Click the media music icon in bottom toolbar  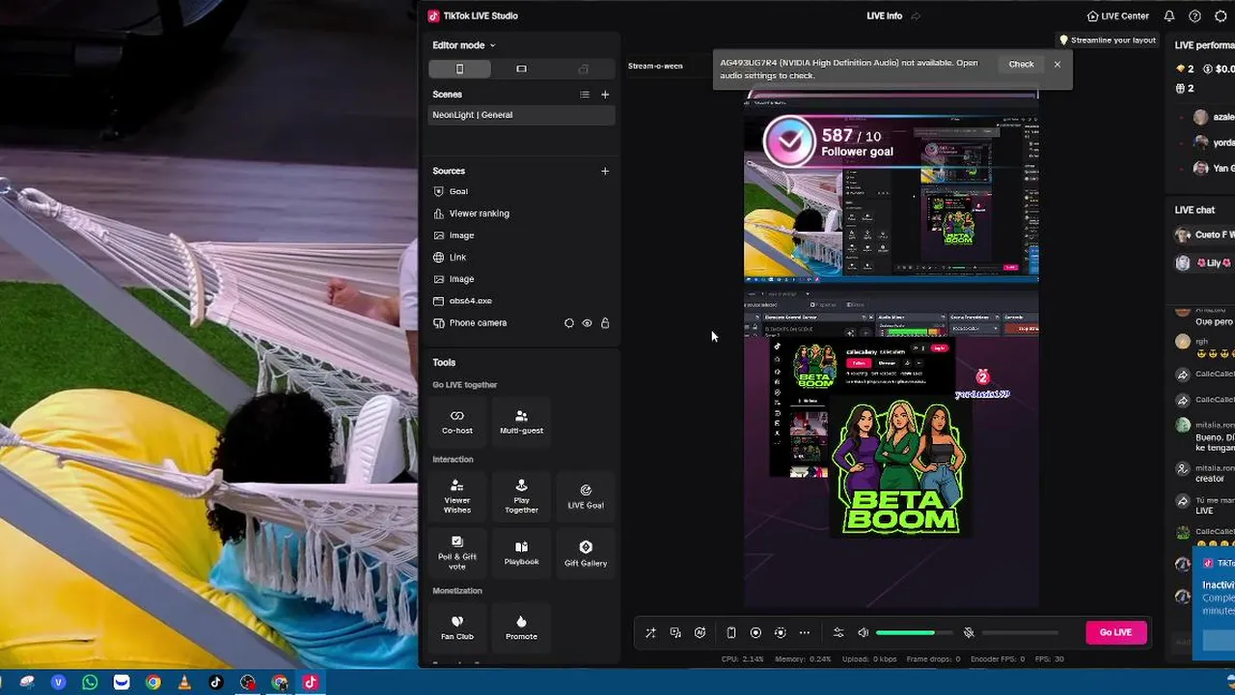[x=675, y=633]
